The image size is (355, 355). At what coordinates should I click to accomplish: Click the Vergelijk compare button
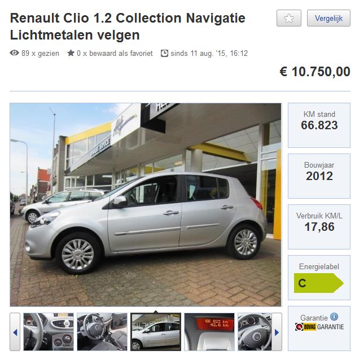pyautogui.click(x=328, y=18)
